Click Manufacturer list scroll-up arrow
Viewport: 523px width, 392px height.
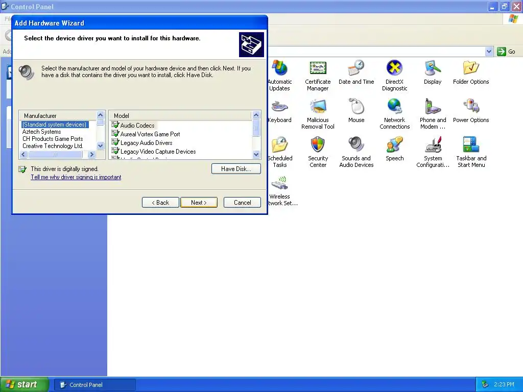pyautogui.click(x=101, y=115)
